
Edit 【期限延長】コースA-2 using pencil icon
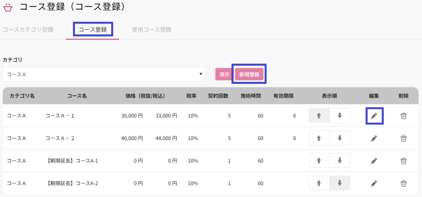(x=374, y=183)
